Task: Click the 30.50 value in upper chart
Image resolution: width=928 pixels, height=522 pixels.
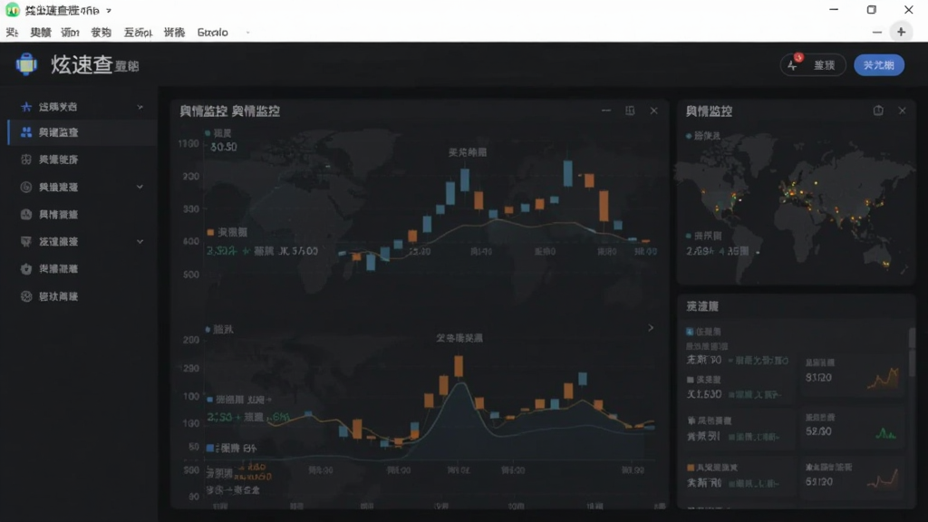Action: 224,147
